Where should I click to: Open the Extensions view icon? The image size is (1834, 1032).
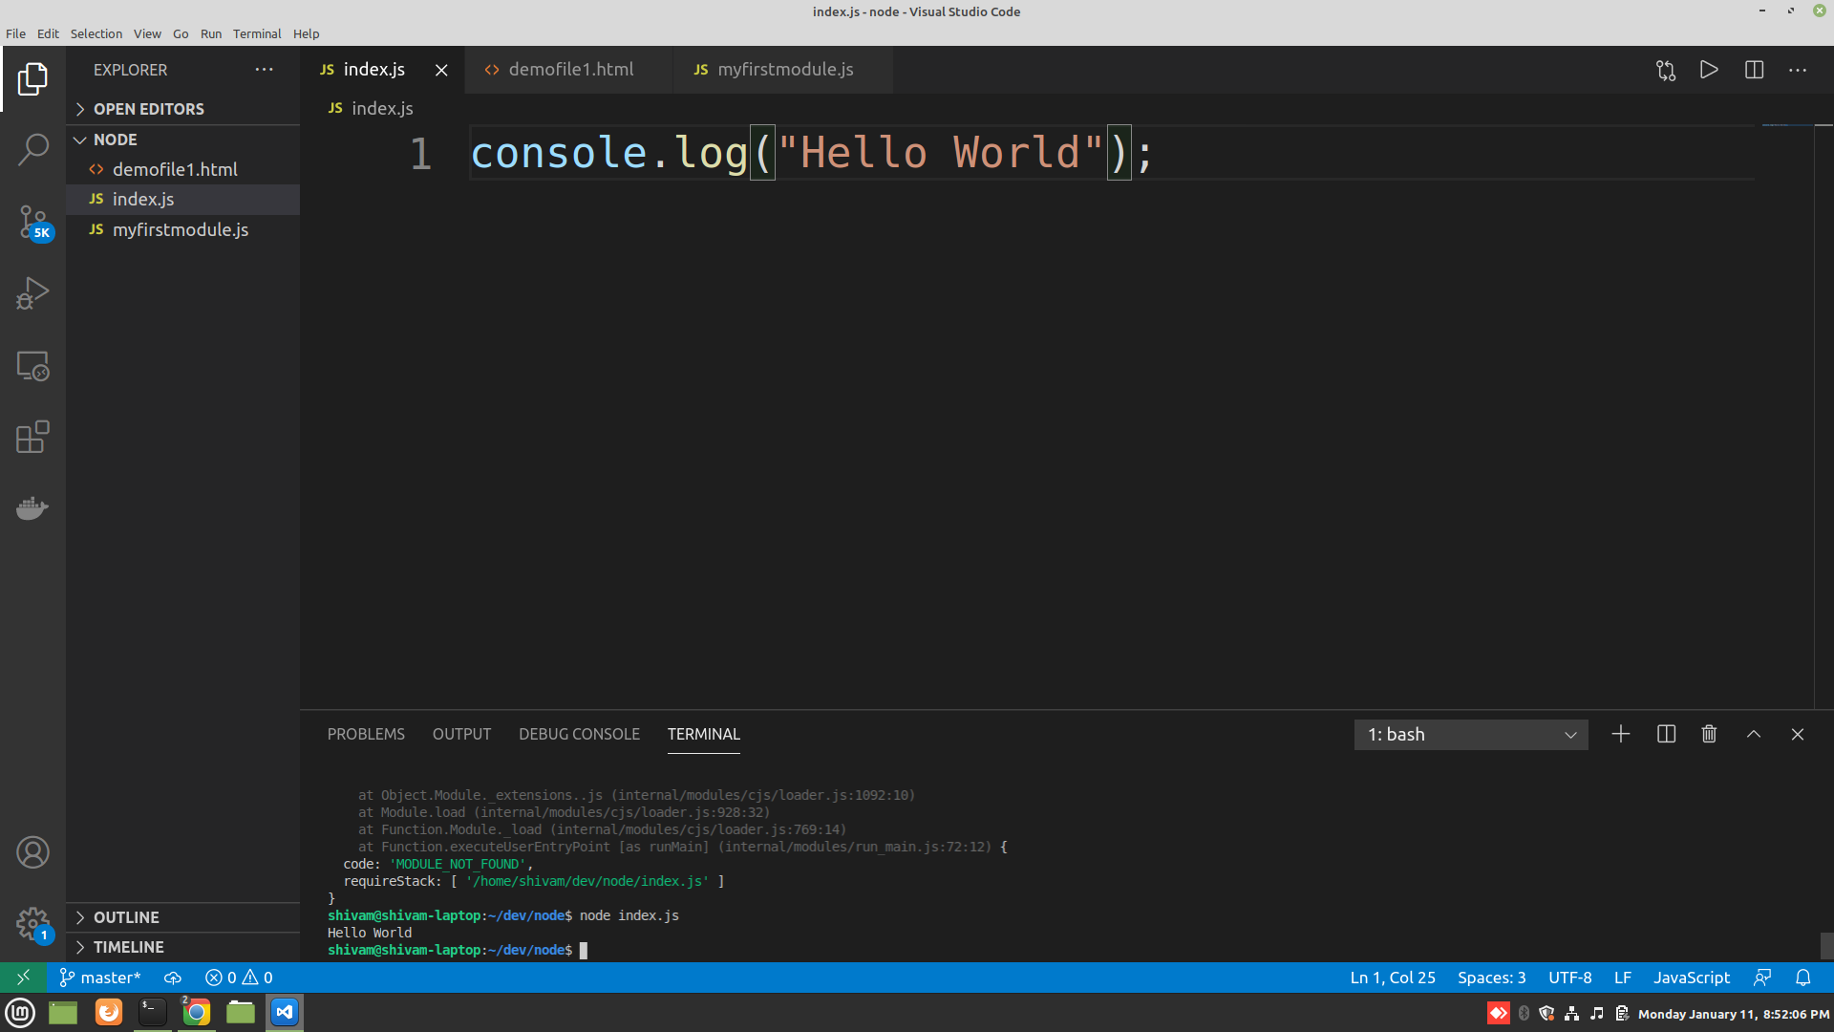coord(32,437)
